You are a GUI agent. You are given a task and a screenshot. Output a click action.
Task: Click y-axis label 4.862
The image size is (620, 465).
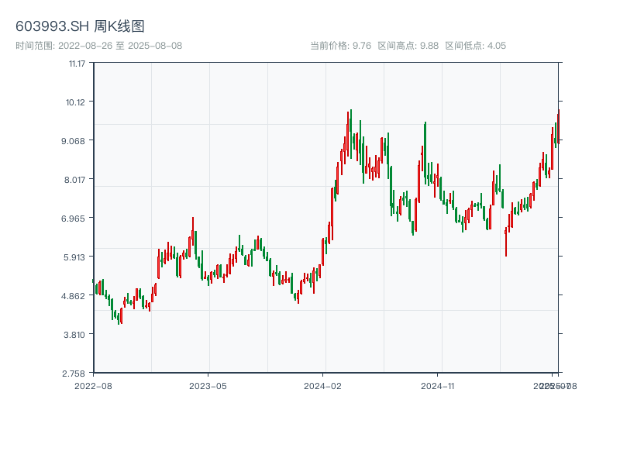(x=73, y=296)
